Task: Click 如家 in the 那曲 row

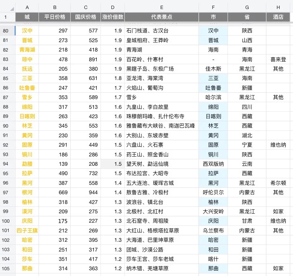Action: tap(278, 268)
